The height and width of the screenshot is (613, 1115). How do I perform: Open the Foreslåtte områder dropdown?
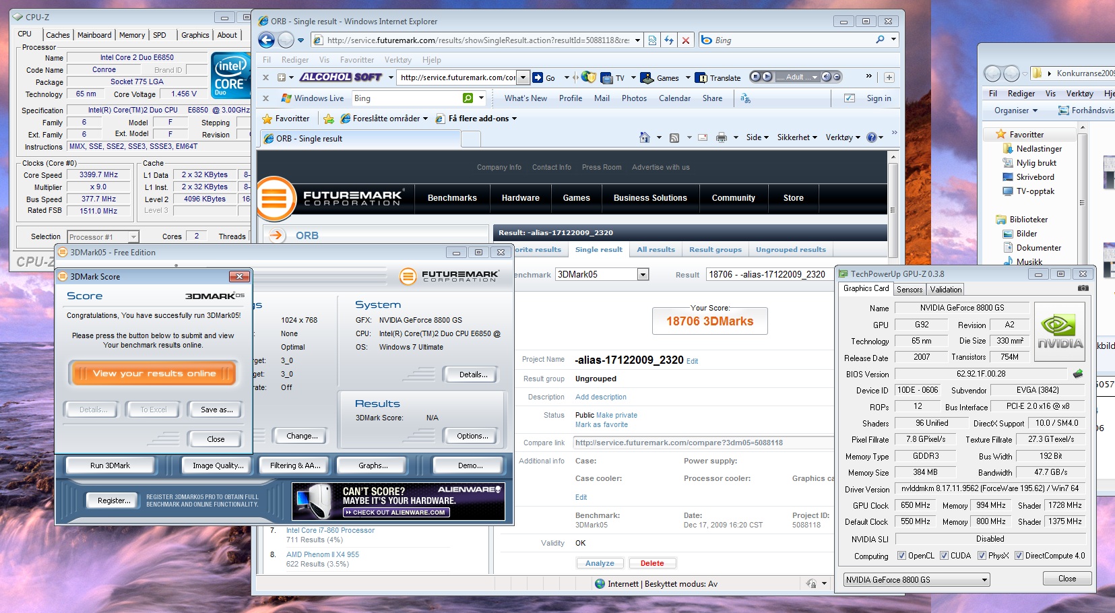coord(384,119)
